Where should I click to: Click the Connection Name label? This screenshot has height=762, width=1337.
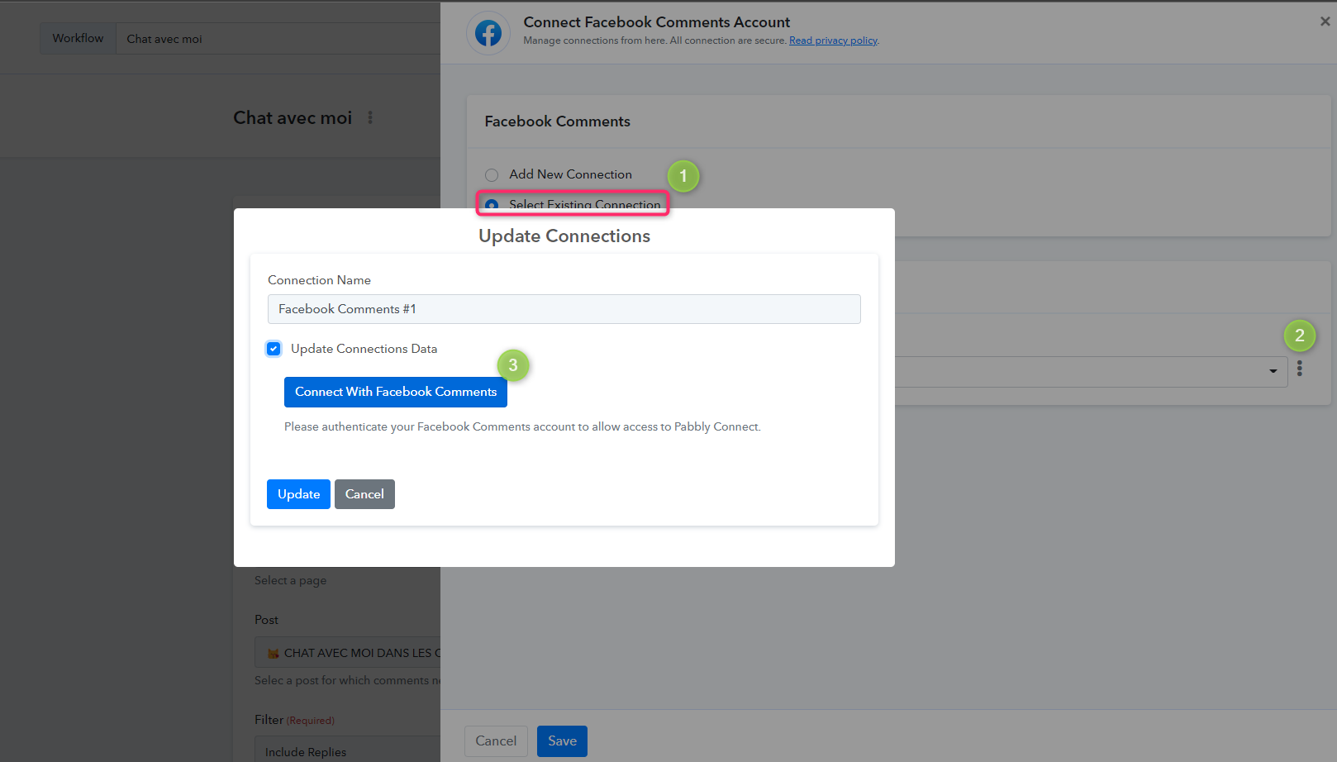click(x=319, y=280)
